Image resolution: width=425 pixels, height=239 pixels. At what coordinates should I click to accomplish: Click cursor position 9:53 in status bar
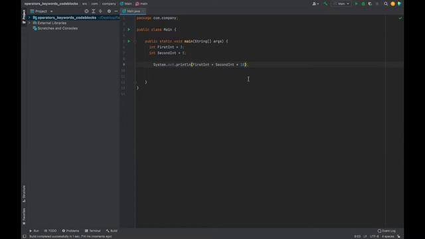[x=357, y=236]
